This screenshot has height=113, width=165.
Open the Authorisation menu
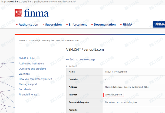point(28,25)
